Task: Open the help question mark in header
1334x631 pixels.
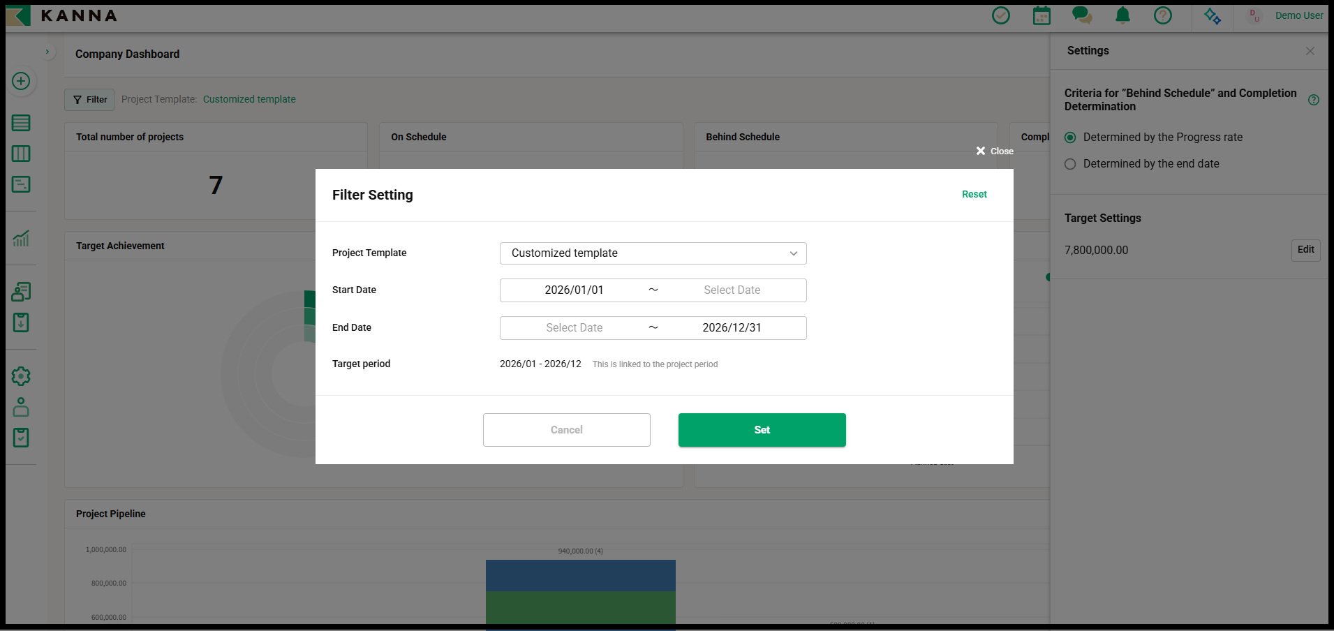Action: coord(1162,15)
